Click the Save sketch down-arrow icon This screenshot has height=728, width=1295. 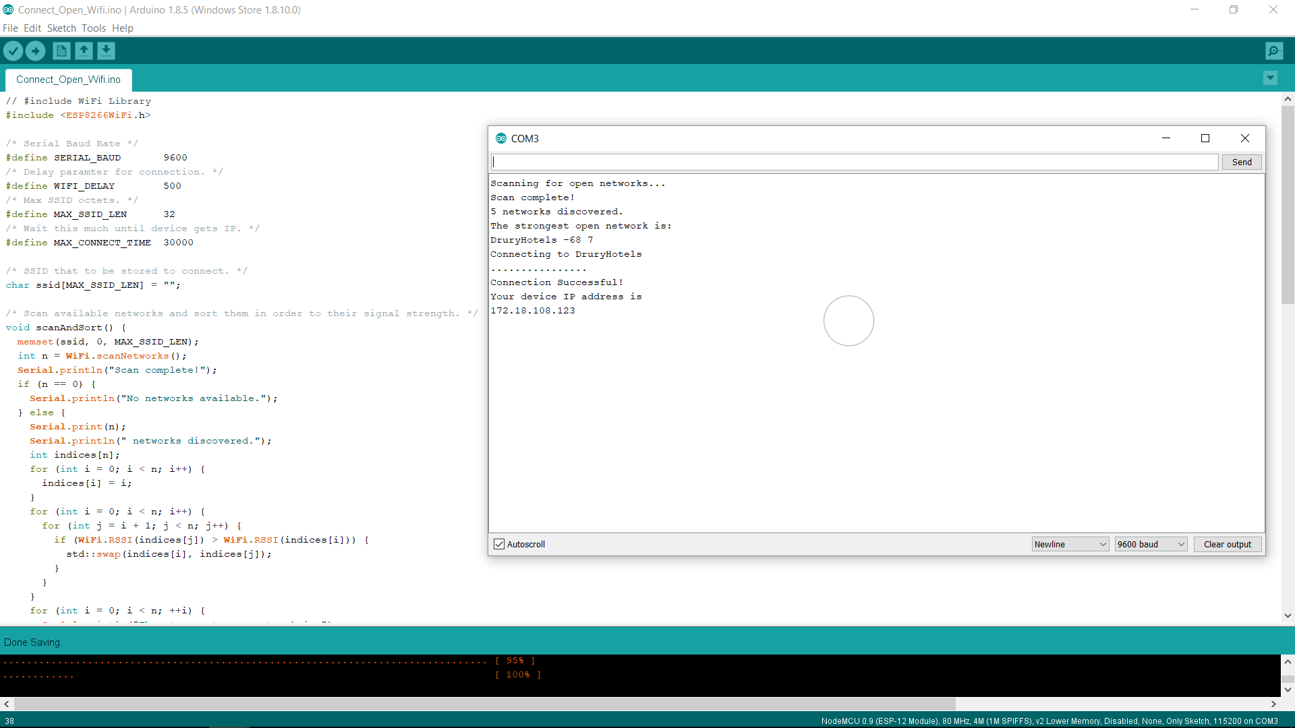point(106,51)
